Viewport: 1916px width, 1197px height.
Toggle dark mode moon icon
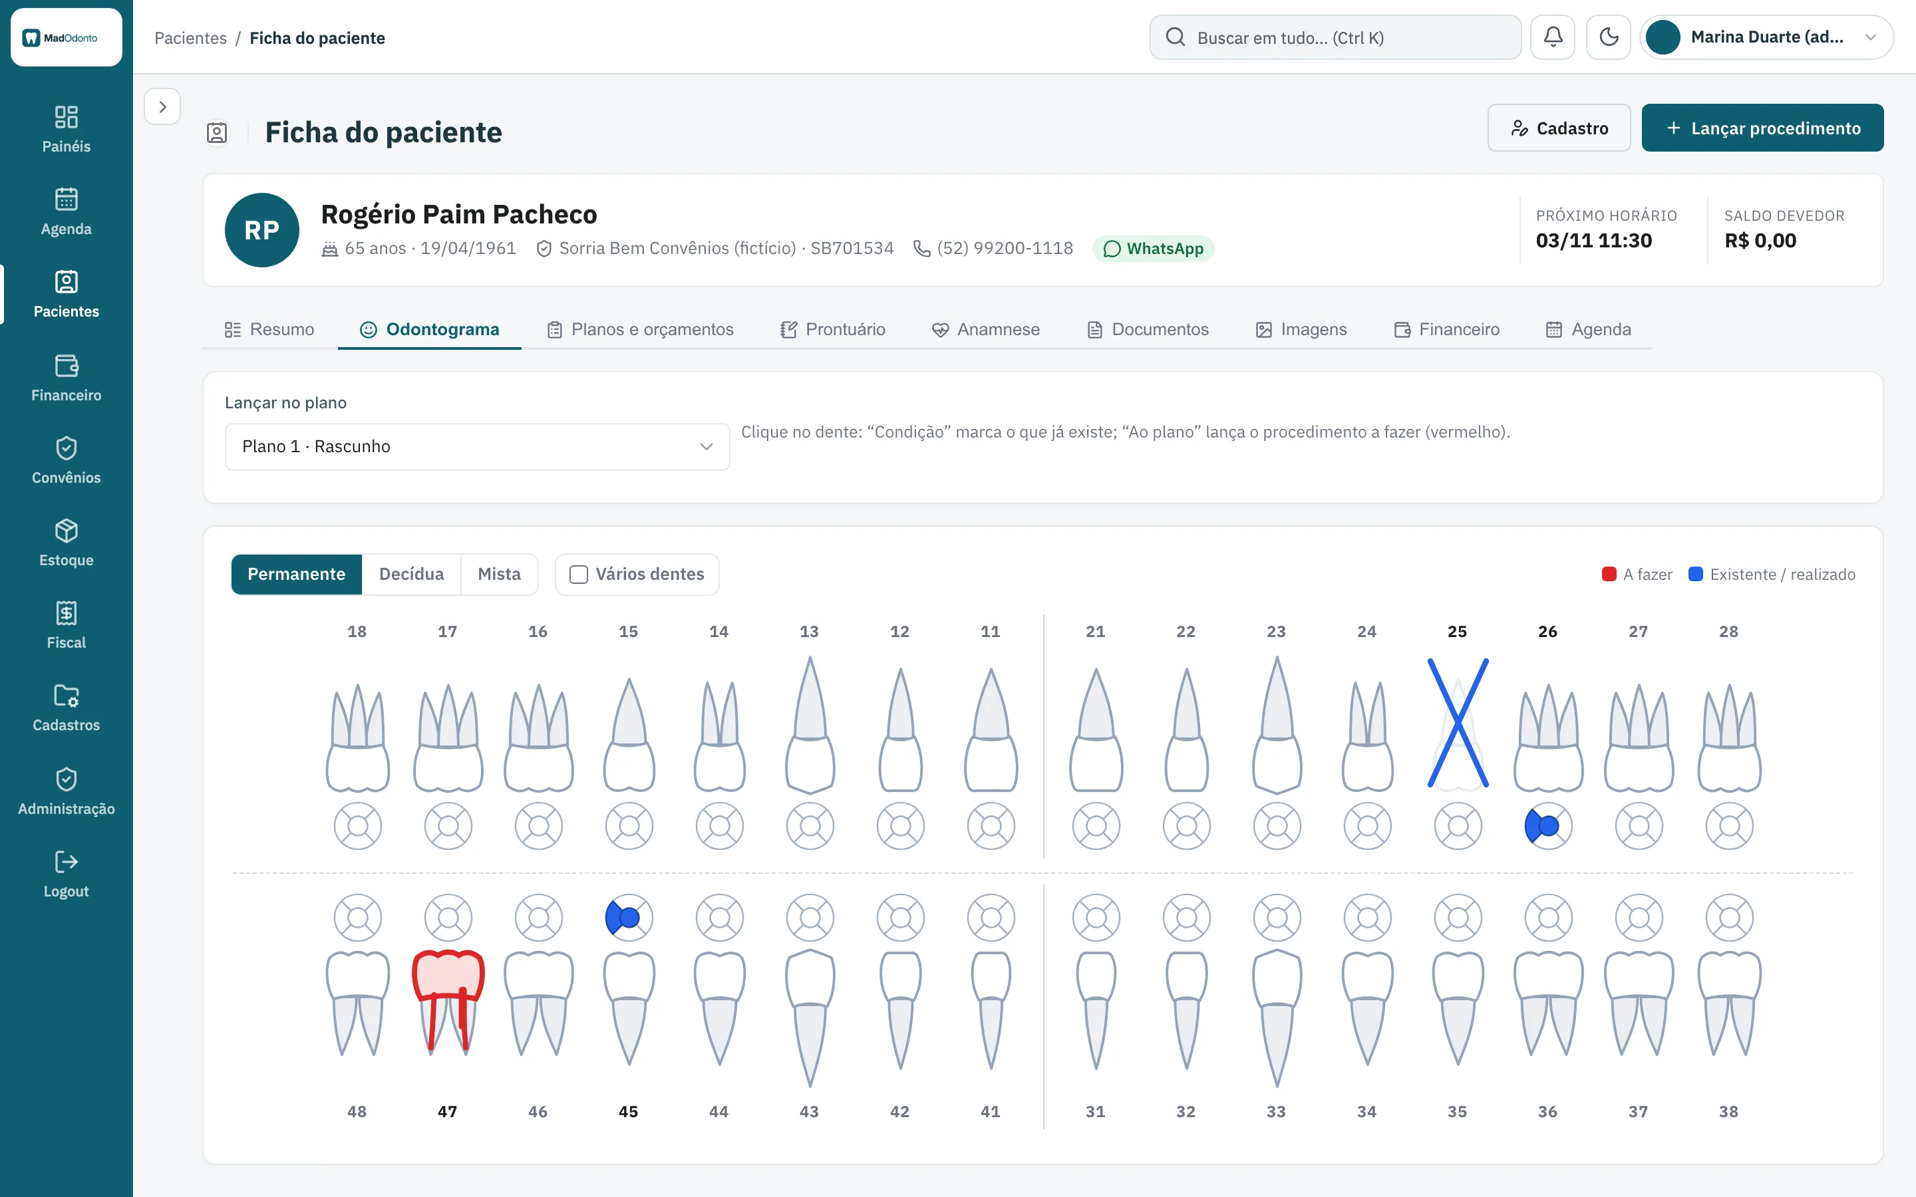1608,37
